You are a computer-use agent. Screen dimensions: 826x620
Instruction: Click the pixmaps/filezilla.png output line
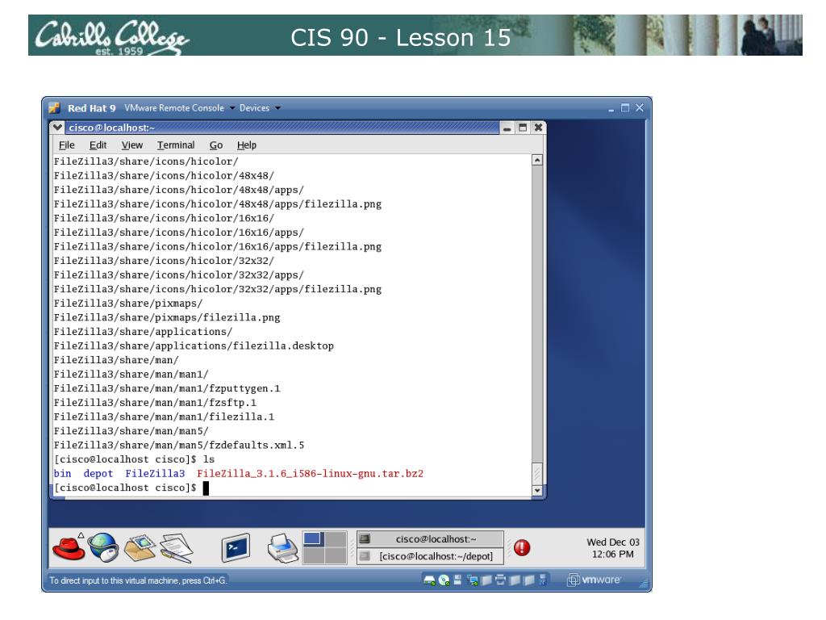tap(167, 317)
